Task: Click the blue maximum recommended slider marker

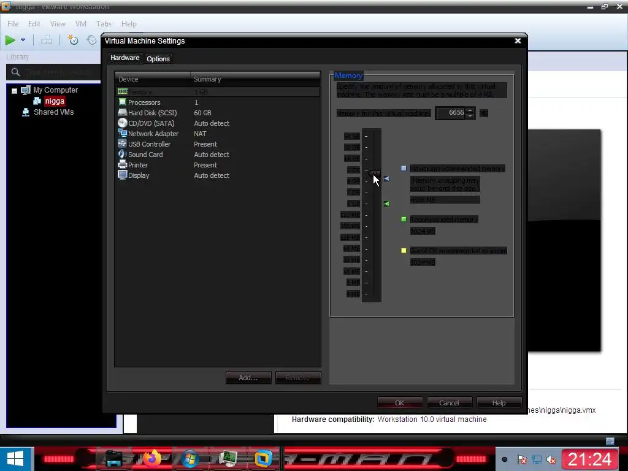Action: point(386,178)
